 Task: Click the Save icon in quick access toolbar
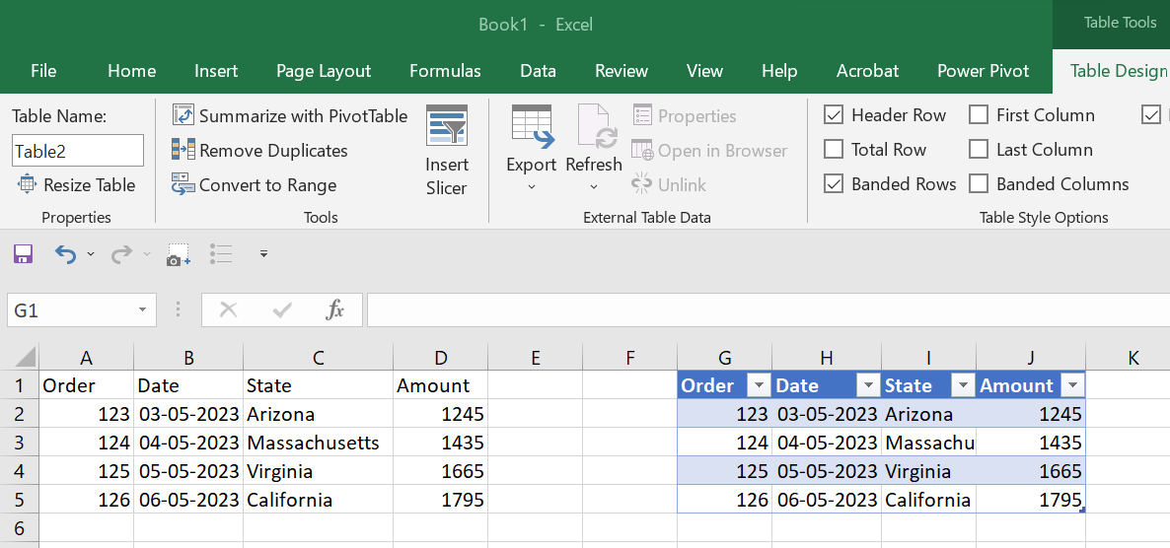pyautogui.click(x=23, y=254)
